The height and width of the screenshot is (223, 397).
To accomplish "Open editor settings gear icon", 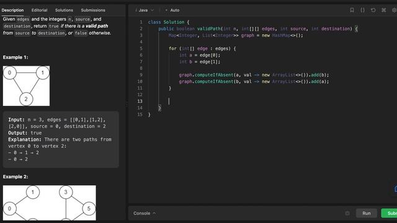I will [x=395, y=10].
